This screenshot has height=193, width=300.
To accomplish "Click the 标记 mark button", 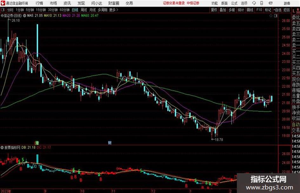I will [x=268, y=10].
